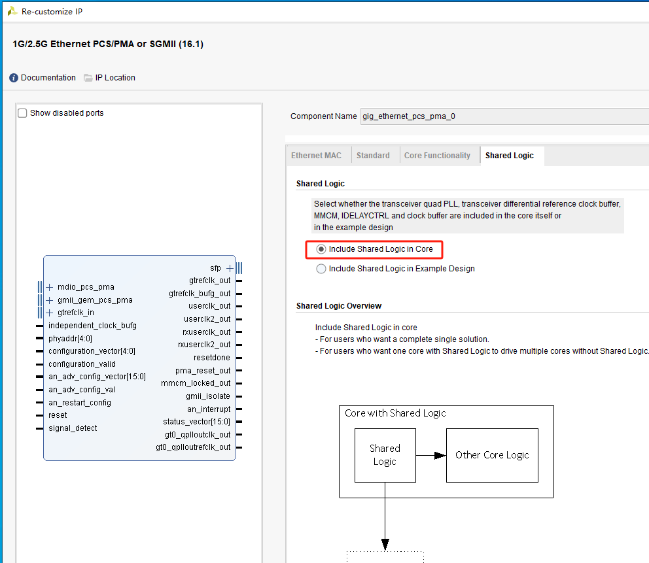Screen dimensions: 649x563
Task: Click the Vivado logo icon in title bar
Action: coord(12,11)
